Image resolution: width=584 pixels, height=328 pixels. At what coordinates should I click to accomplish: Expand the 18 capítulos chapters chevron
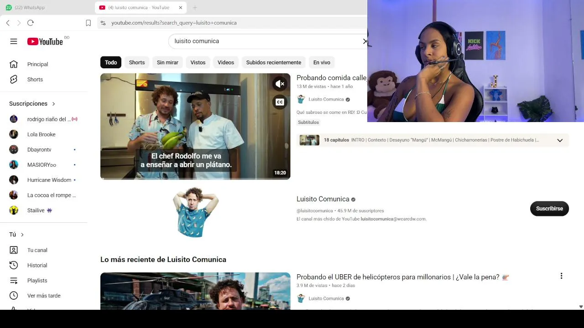tap(560, 140)
